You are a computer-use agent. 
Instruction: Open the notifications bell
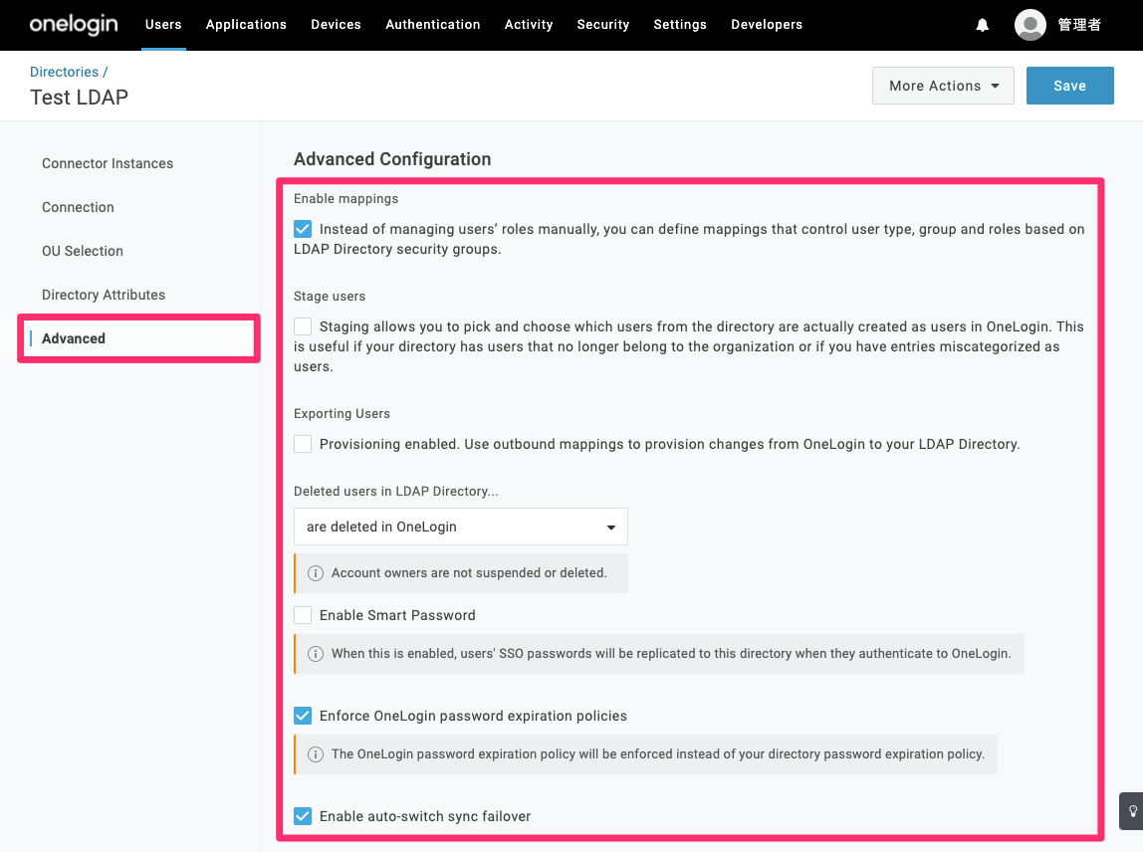tap(982, 26)
